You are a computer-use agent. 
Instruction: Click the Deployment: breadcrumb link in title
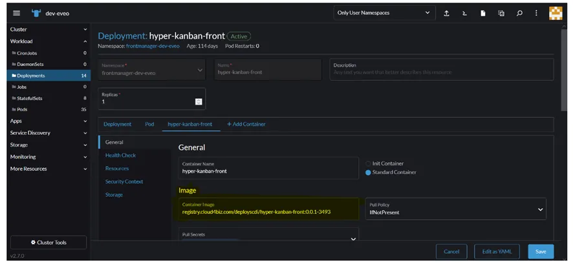pyautogui.click(x=123, y=36)
